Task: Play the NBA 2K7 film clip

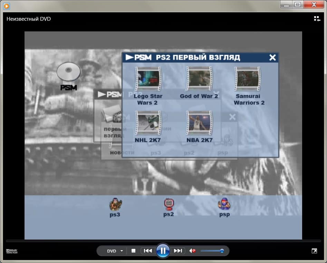Action: pyautogui.click(x=199, y=123)
